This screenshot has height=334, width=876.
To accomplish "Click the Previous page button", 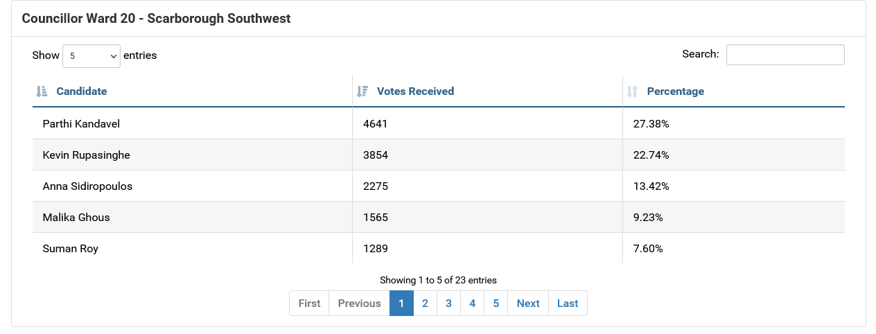I will 359,304.
